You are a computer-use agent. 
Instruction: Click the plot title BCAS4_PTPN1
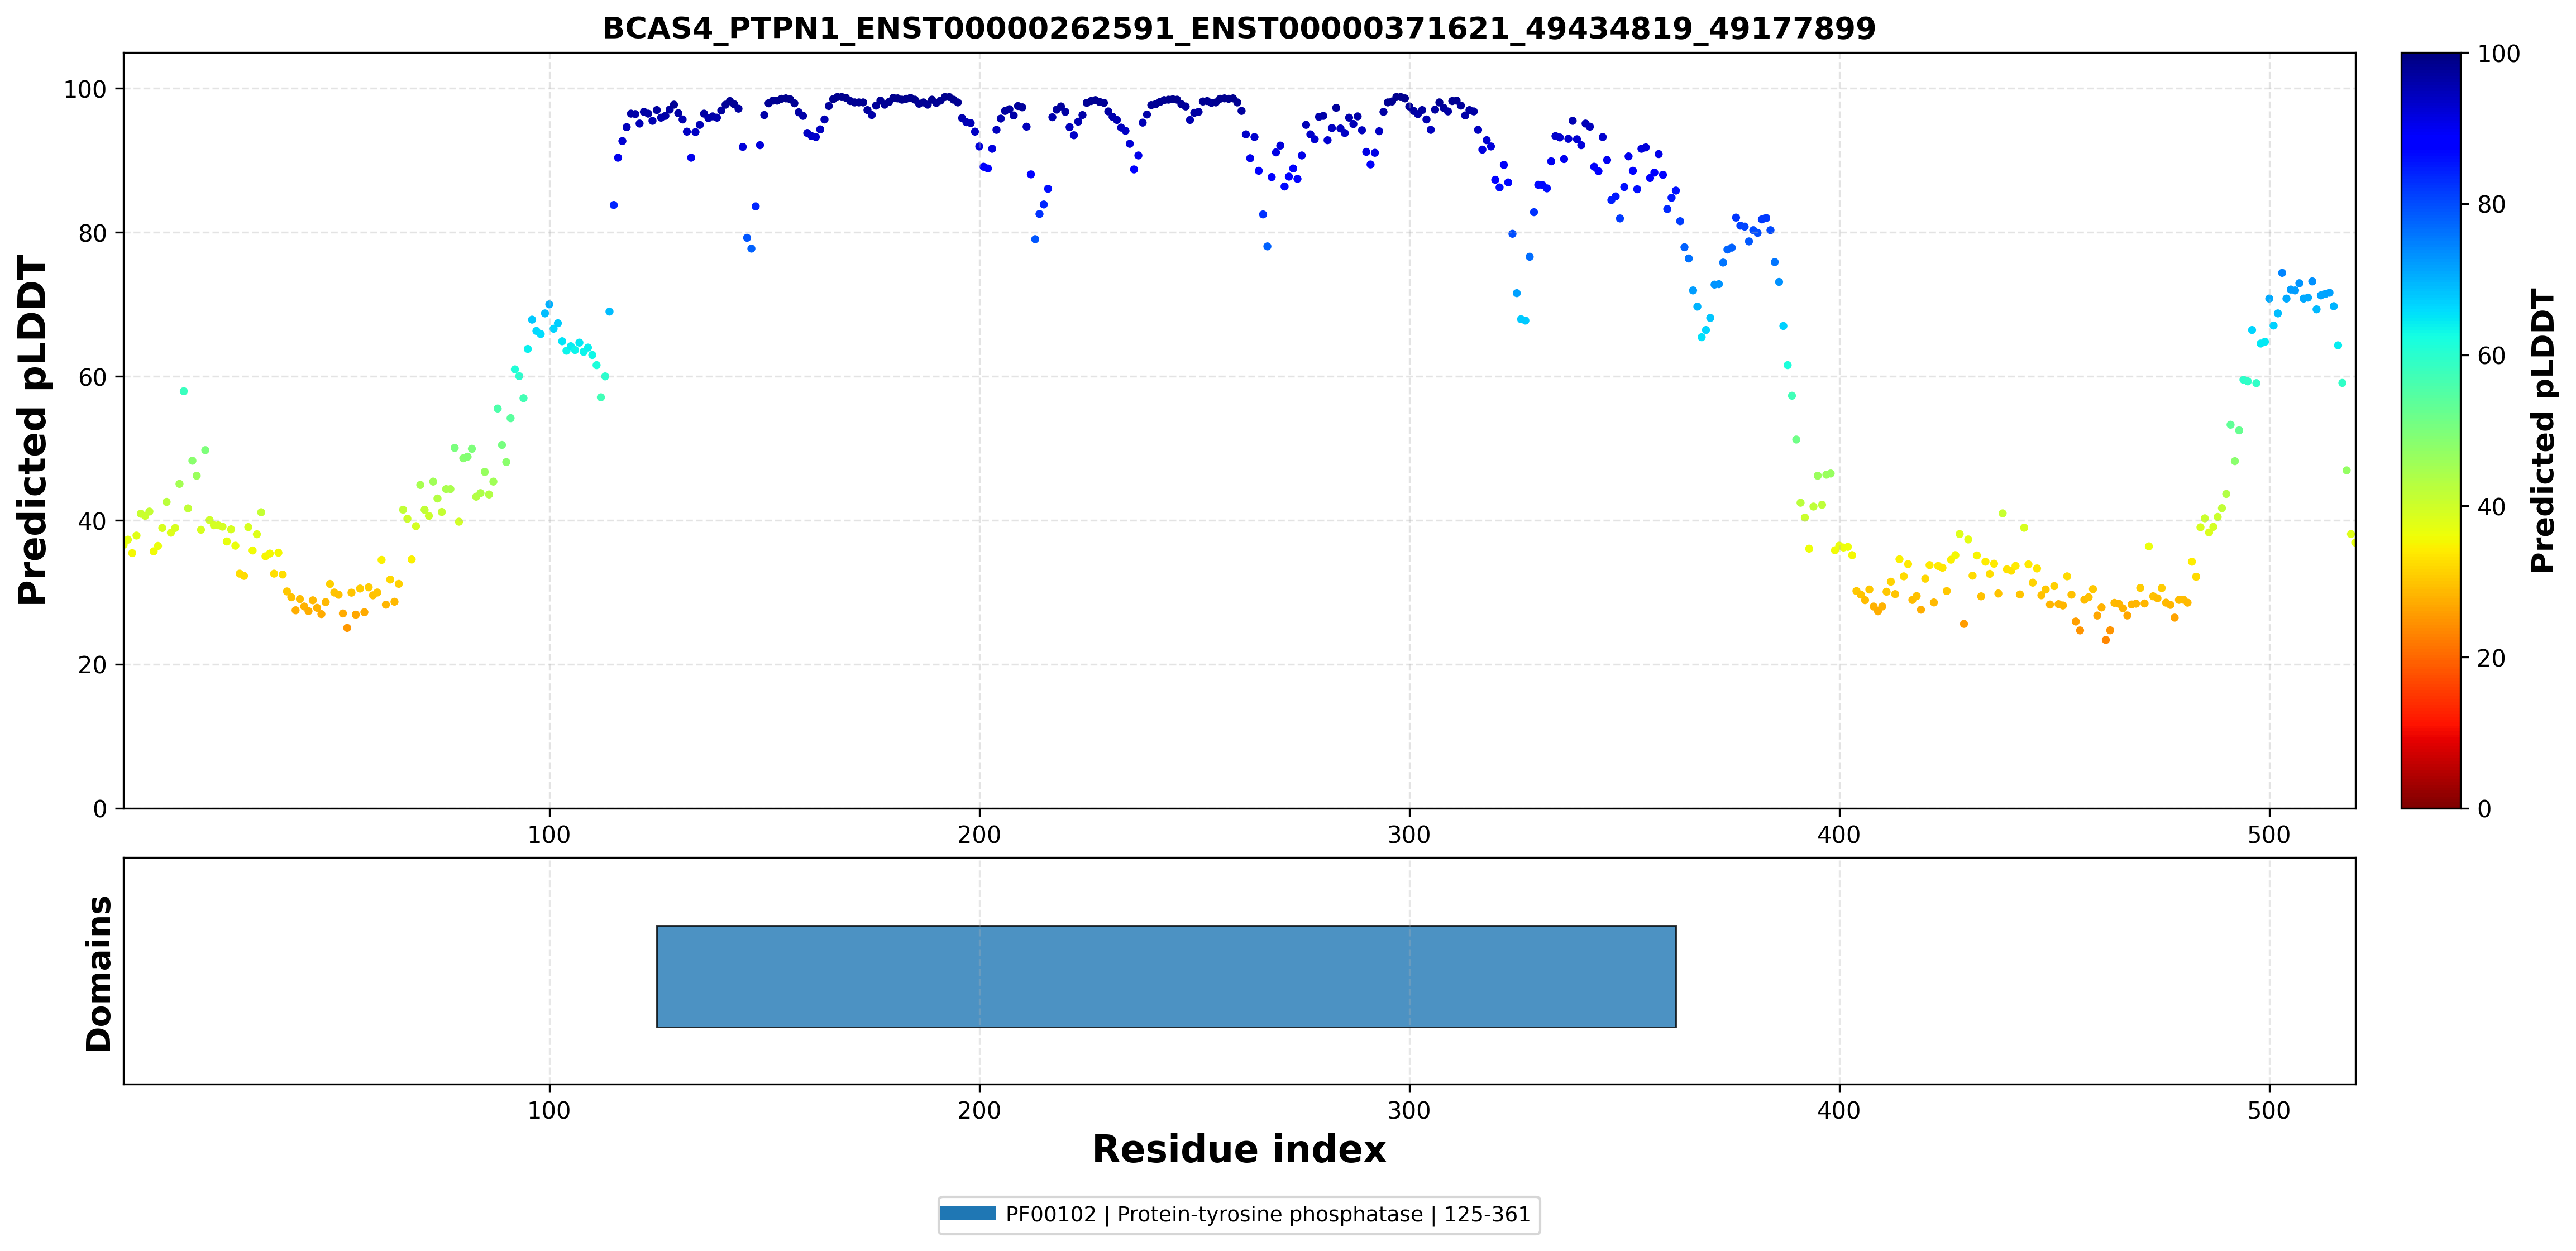click(x=1239, y=28)
